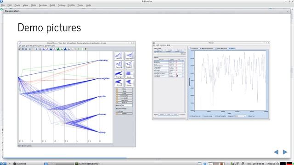294x165 pixels.
Task: Select the Block tree style in DensiTree
Action: pyautogui.click(x=130, y=74)
